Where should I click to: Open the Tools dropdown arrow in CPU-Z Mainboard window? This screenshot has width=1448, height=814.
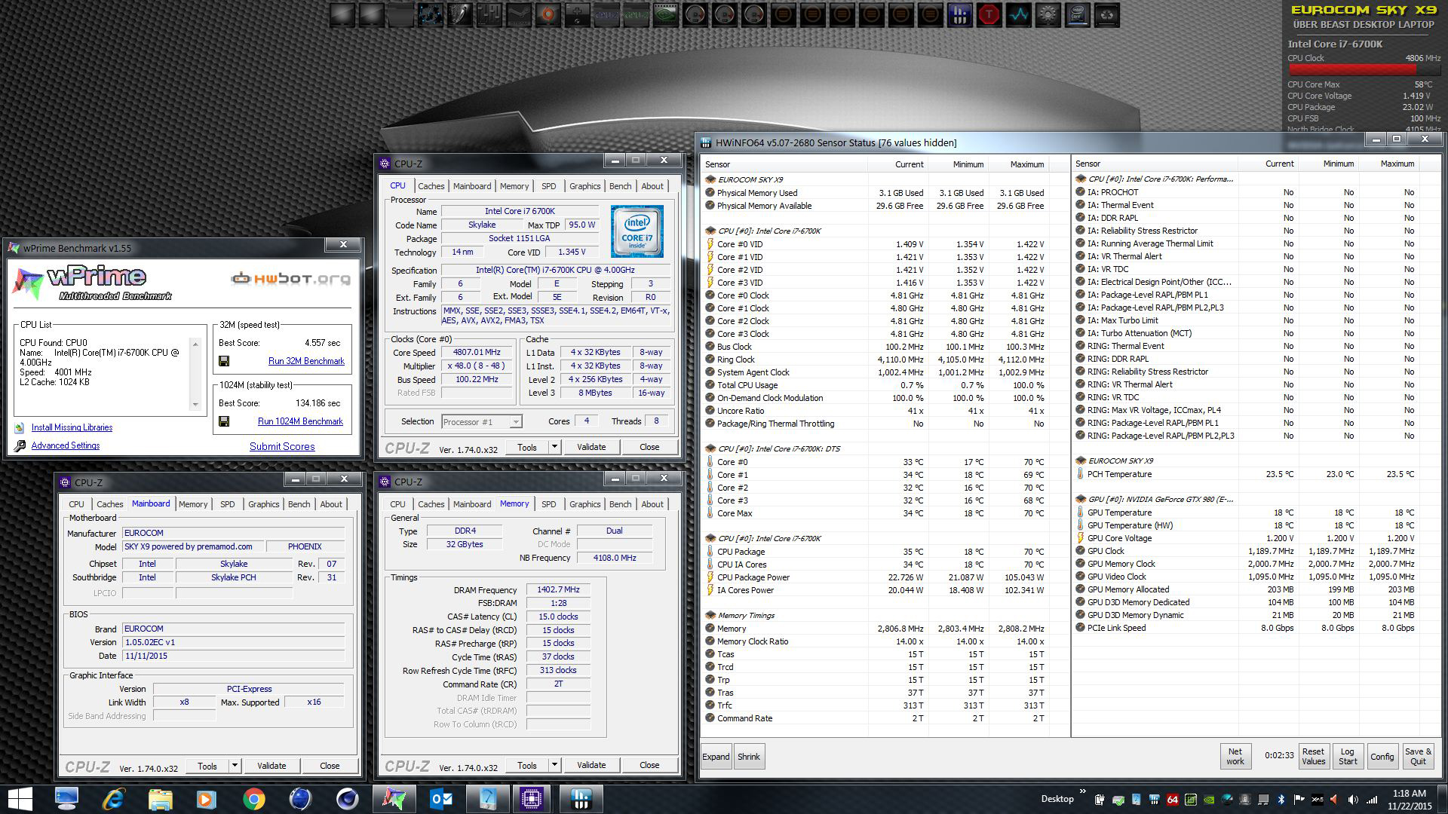pos(235,766)
